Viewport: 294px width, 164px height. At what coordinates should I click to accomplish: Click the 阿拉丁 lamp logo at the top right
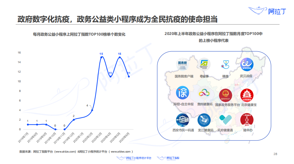coord(267,11)
